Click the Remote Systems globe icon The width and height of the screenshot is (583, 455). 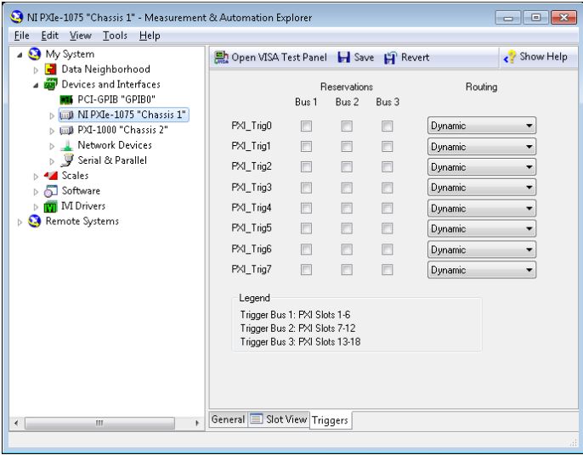(x=35, y=222)
